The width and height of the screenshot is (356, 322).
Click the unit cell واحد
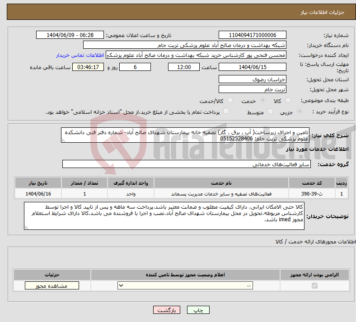(x=131, y=194)
